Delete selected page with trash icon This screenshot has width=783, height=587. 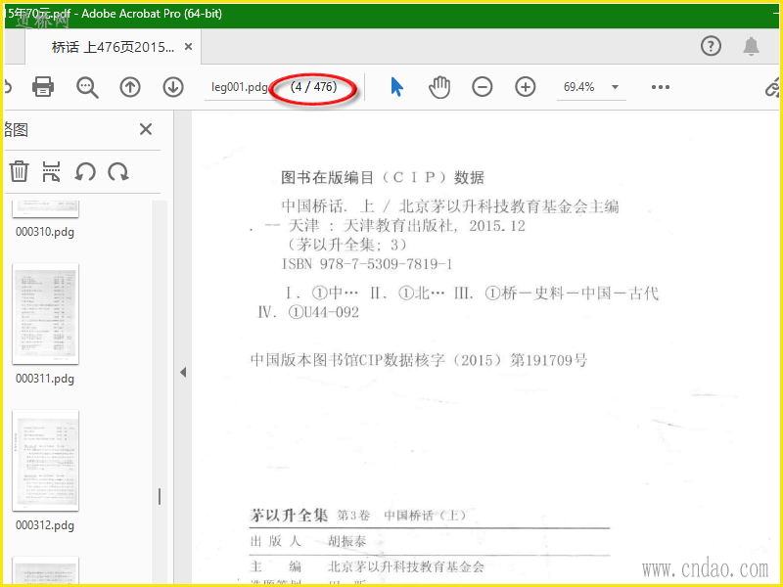tap(19, 171)
